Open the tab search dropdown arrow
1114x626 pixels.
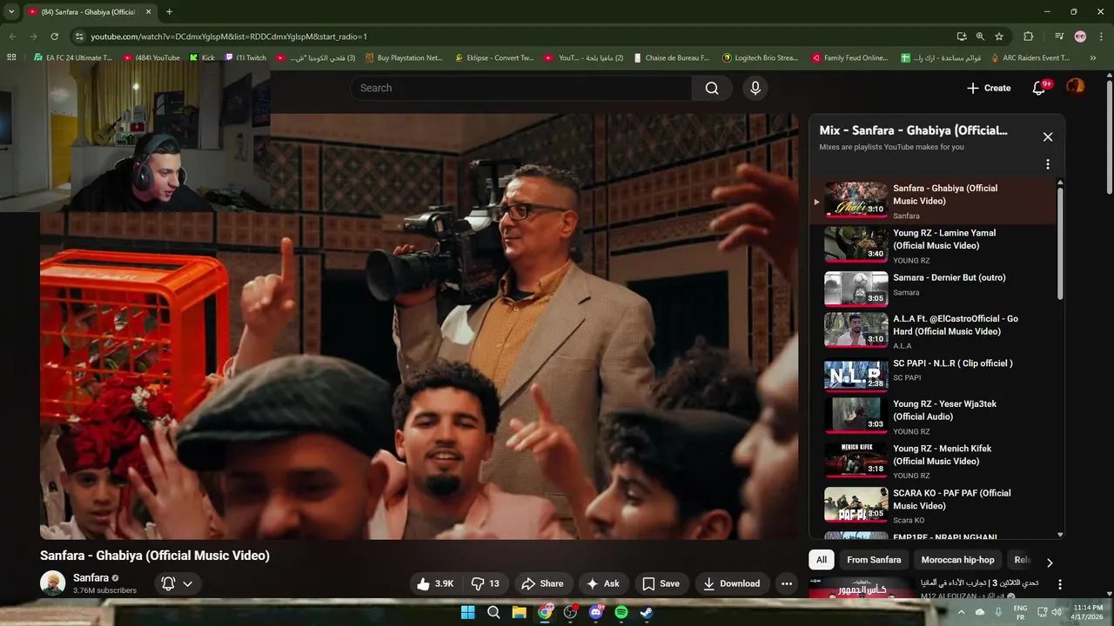11,12
